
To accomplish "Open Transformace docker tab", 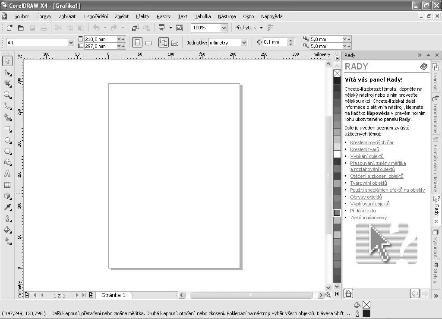I will [436, 114].
